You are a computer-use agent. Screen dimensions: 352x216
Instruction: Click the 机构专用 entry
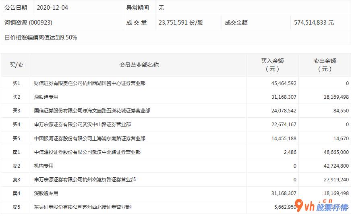44,166
